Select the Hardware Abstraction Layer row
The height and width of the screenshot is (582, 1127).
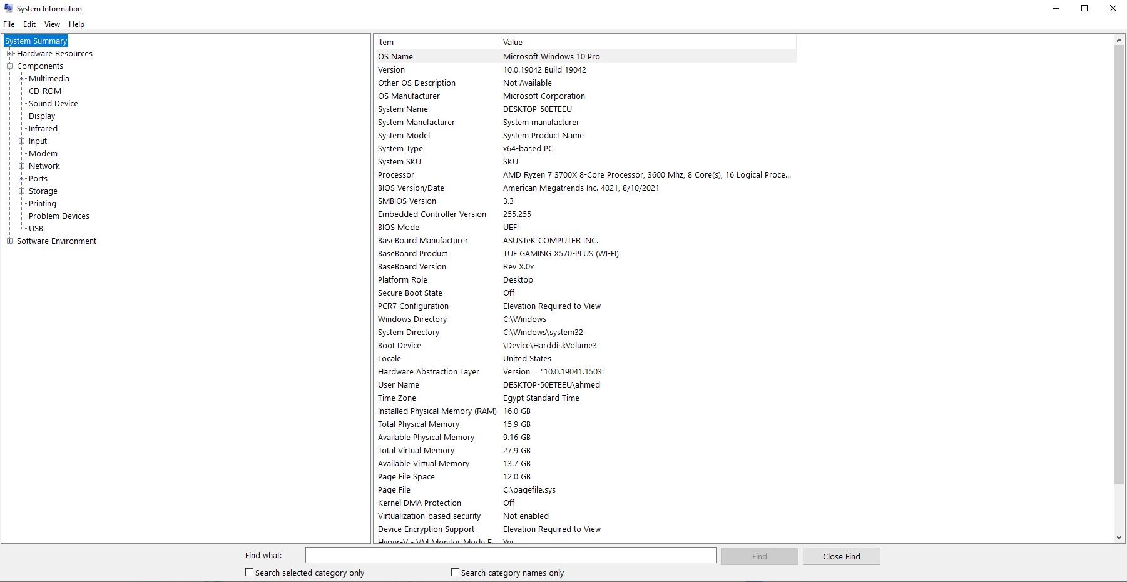(585, 372)
